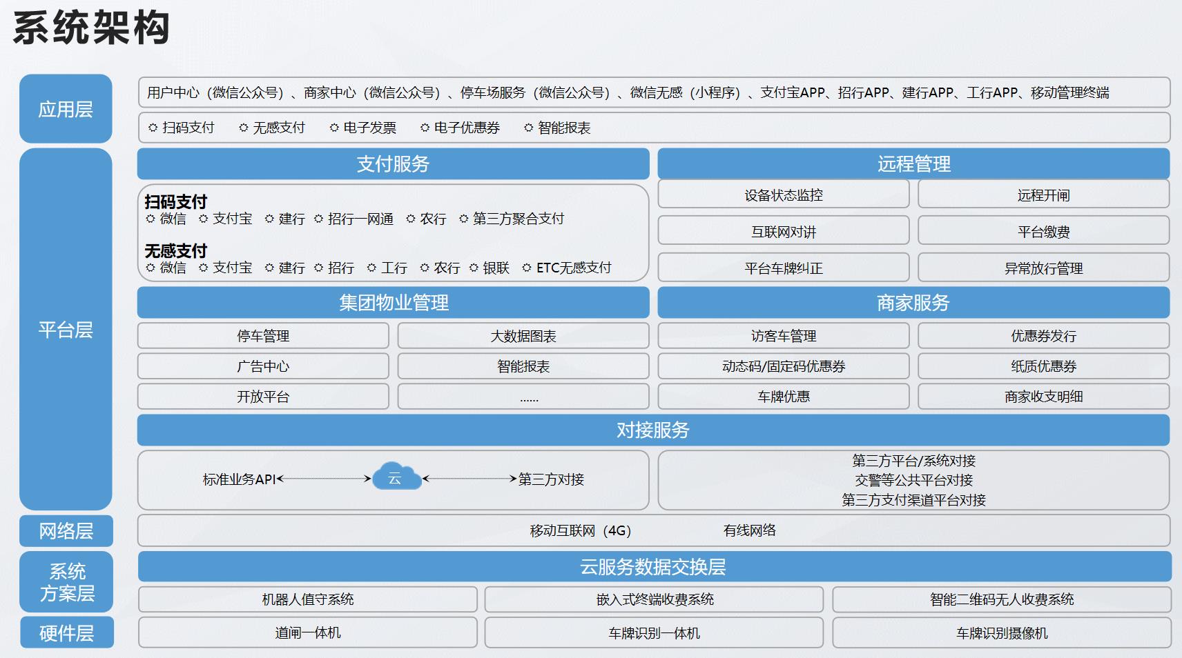Click the 交警等公共平台对接 text
This screenshot has width=1182, height=658.
tap(913, 479)
